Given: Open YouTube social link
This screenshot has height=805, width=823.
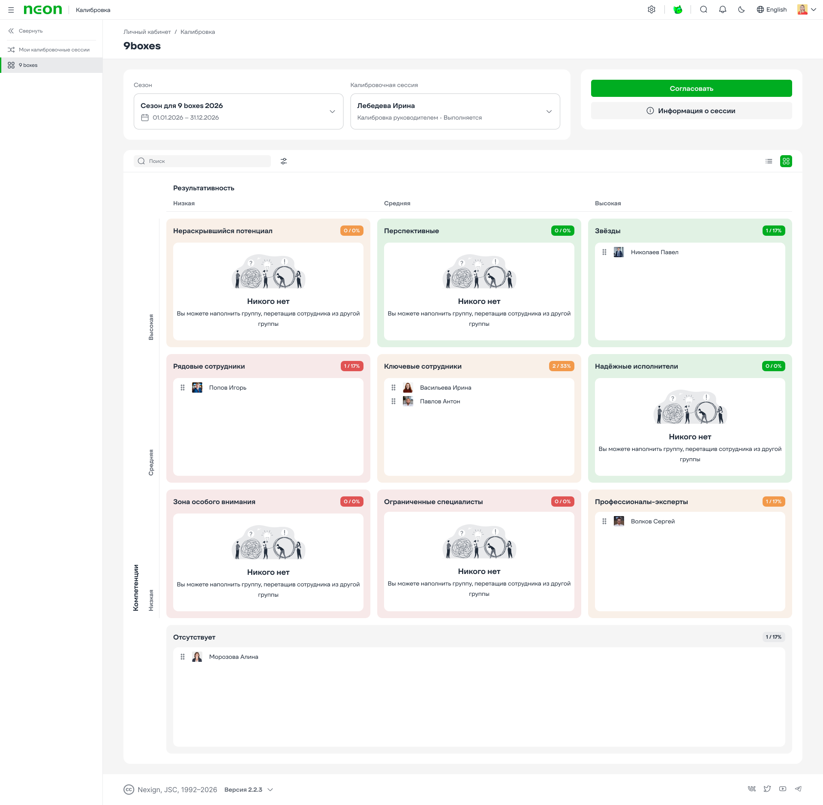Looking at the screenshot, I should pyautogui.click(x=783, y=789).
